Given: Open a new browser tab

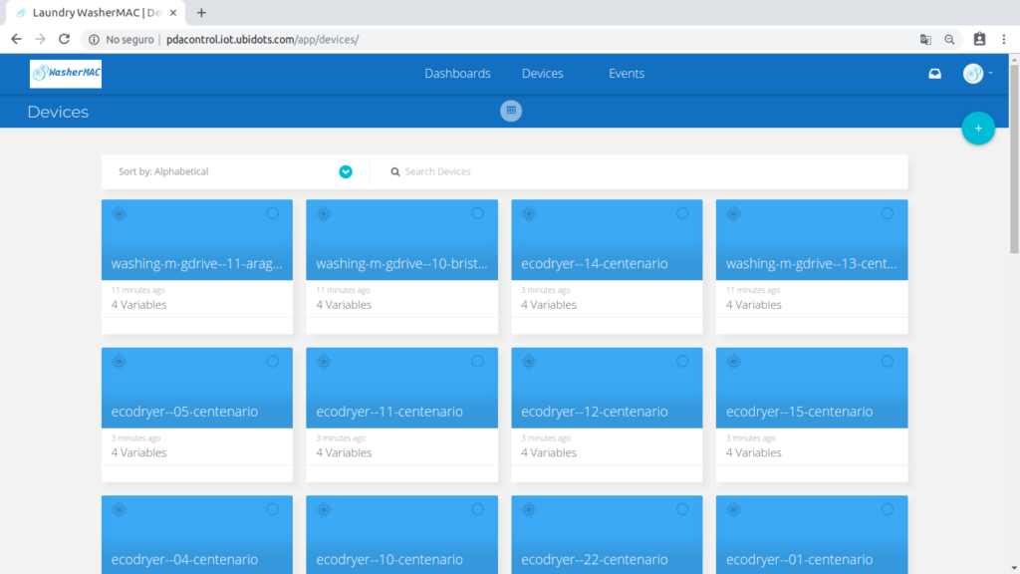Looking at the screenshot, I should tap(201, 12).
